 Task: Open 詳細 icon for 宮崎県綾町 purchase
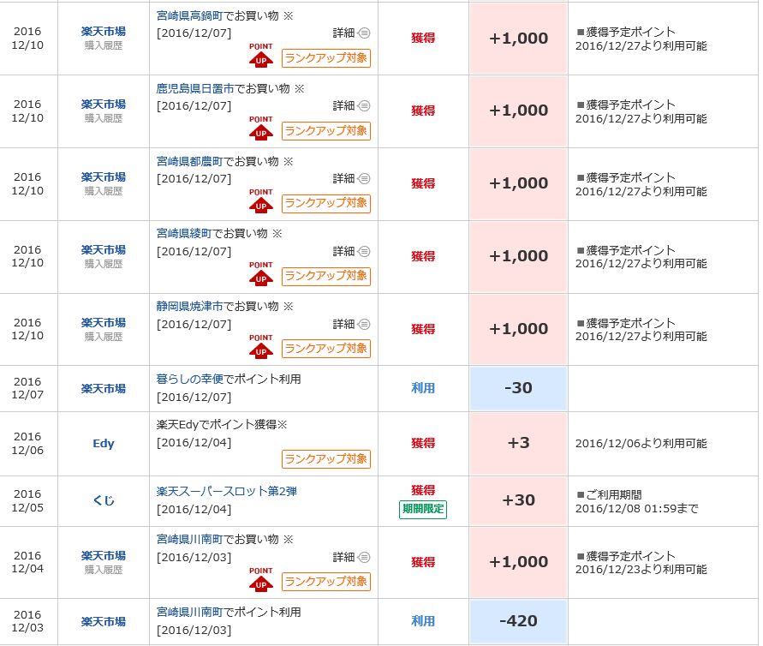coord(363,252)
